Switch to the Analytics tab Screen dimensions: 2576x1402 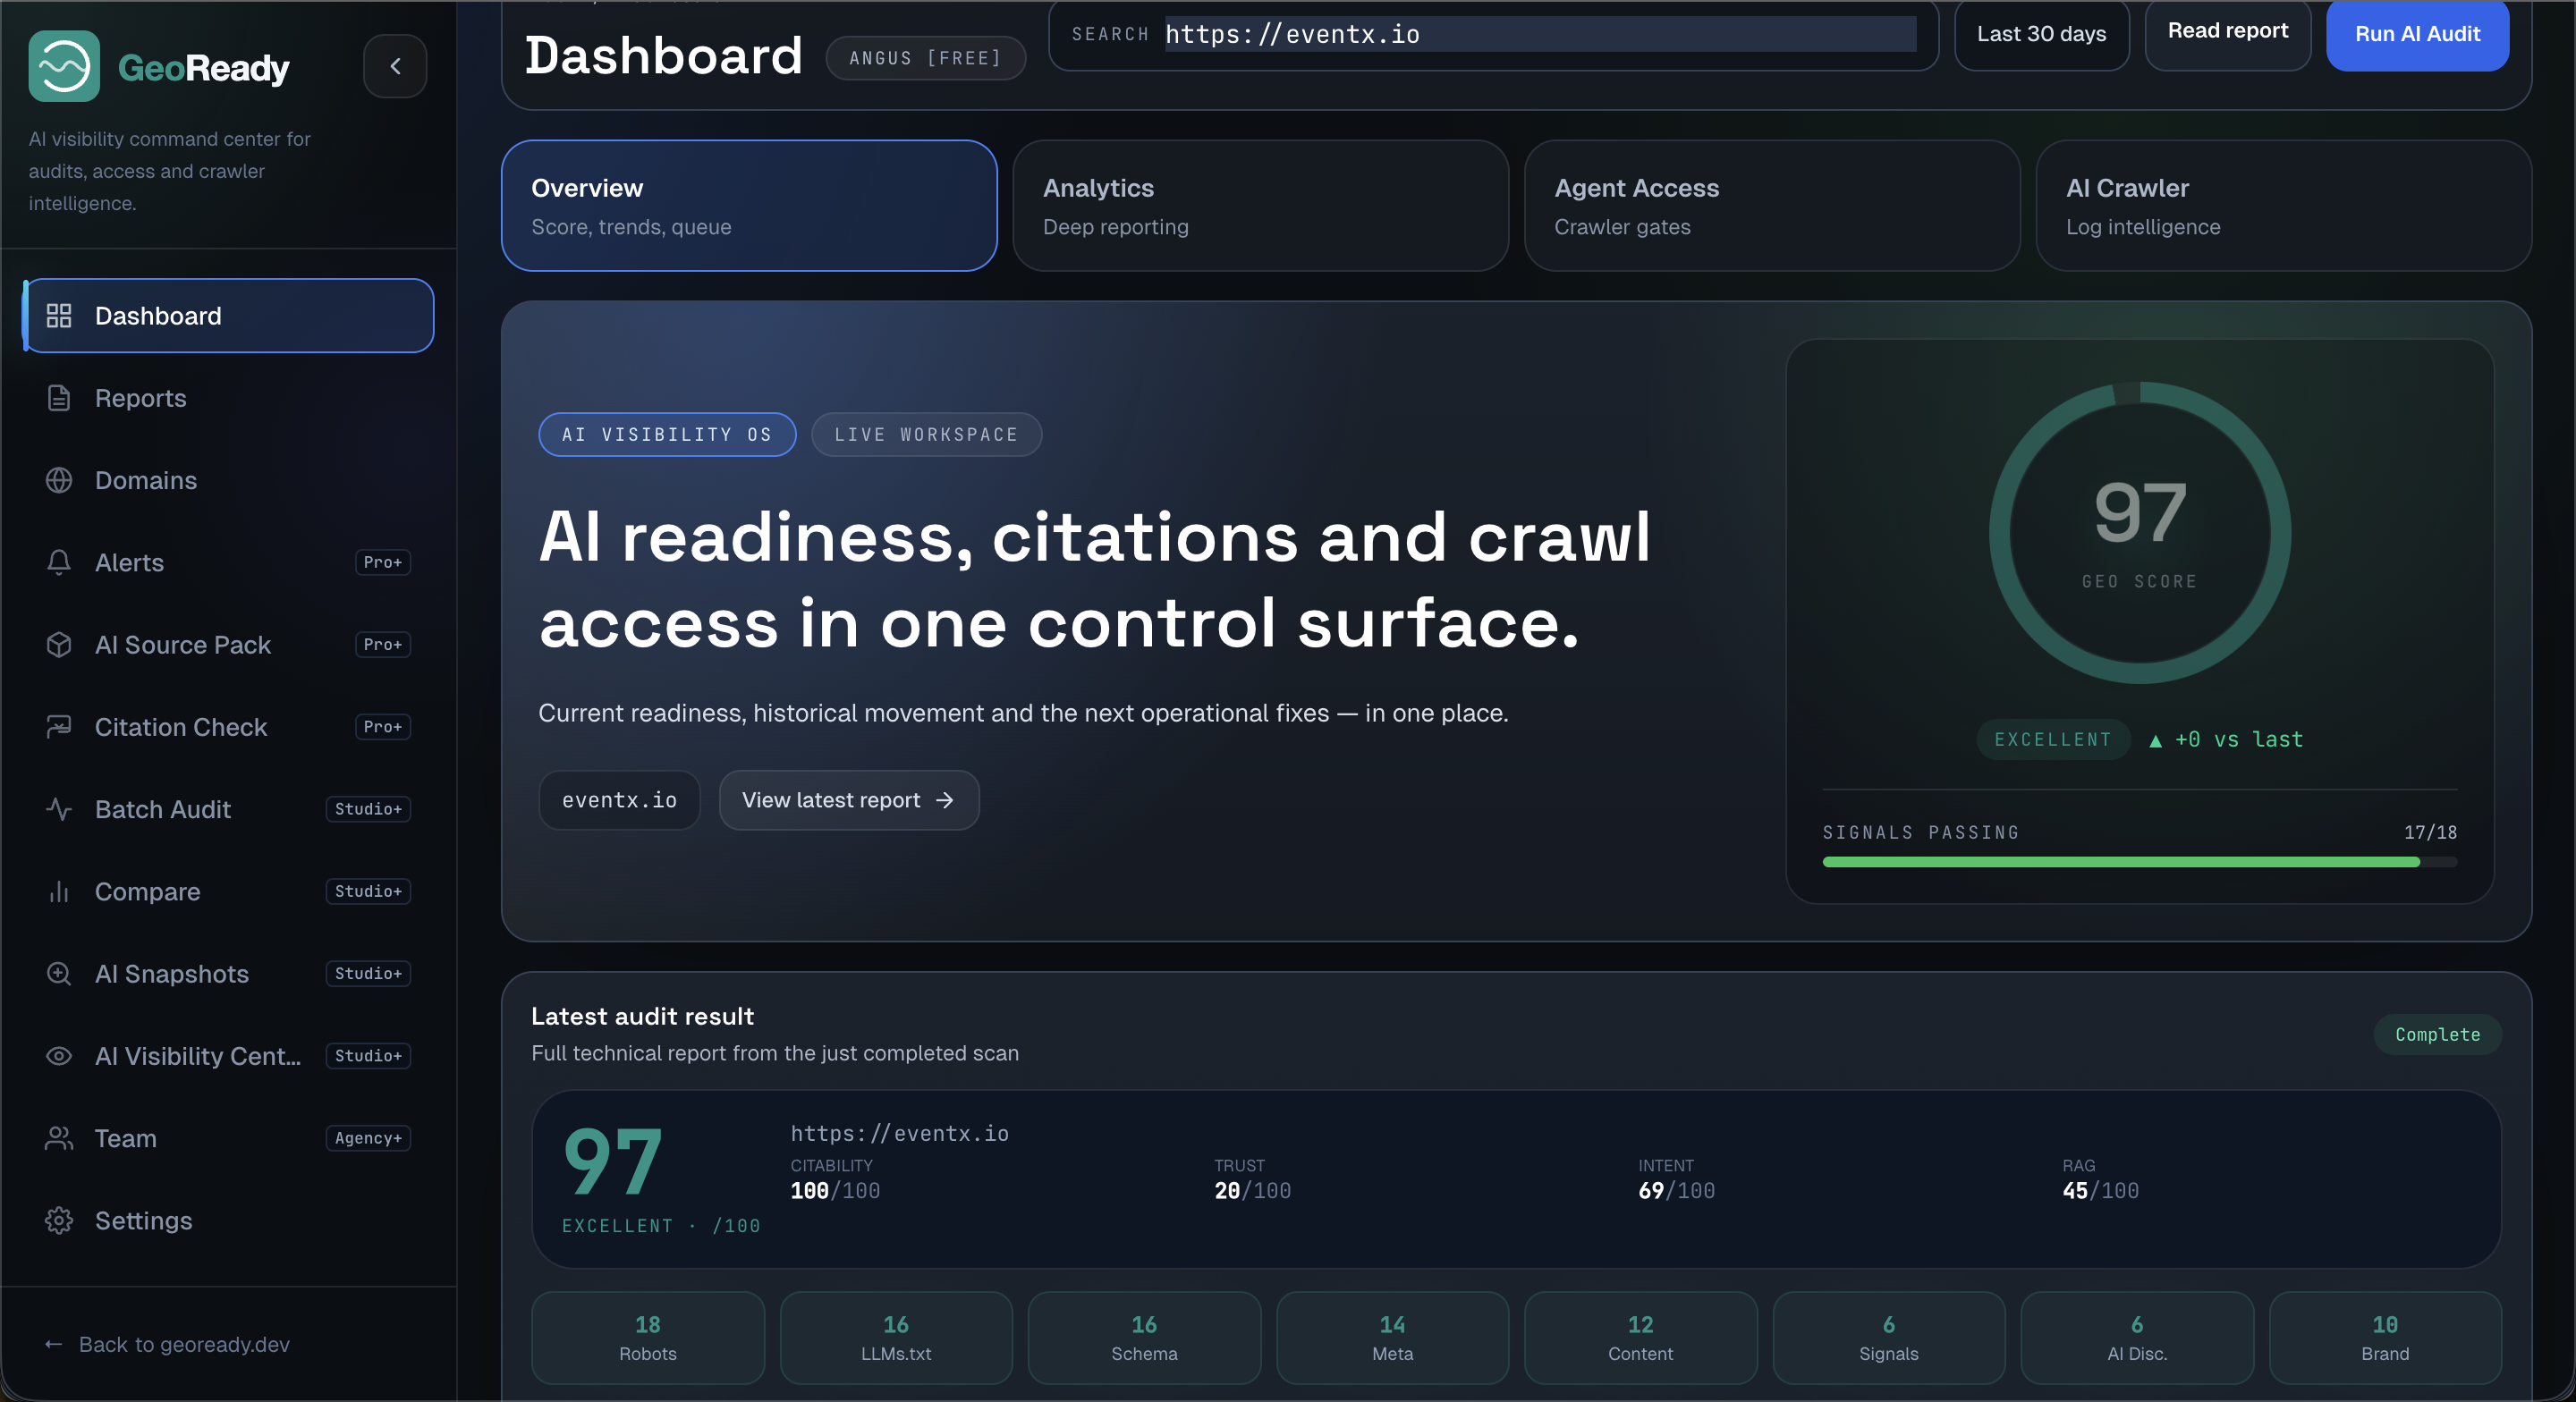tap(1260, 206)
